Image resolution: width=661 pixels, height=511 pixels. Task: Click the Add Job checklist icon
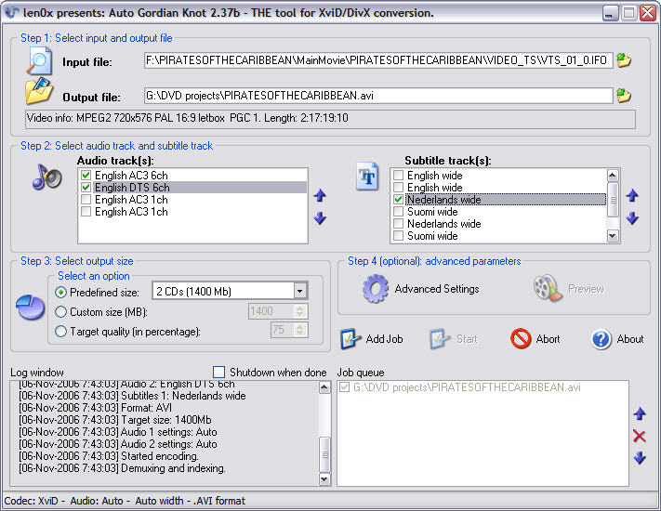click(x=350, y=339)
